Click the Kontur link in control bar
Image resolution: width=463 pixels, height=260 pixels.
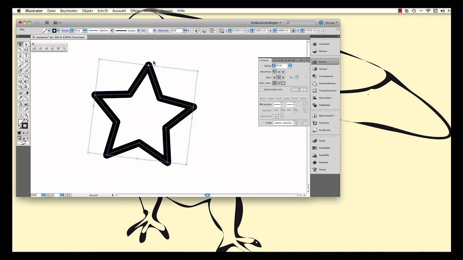pos(66,31)
